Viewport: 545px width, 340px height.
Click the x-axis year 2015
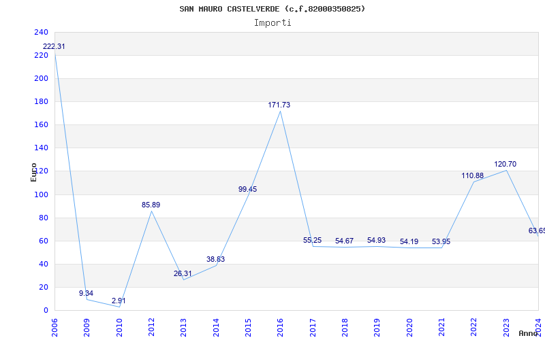248,328
